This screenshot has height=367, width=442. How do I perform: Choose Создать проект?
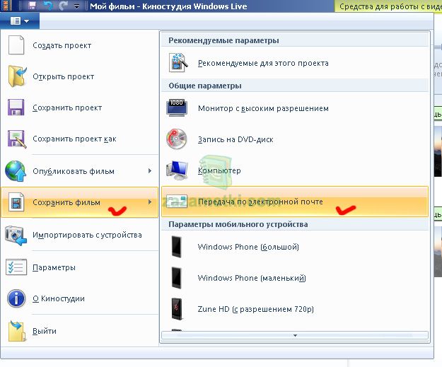tap(62, 45)
